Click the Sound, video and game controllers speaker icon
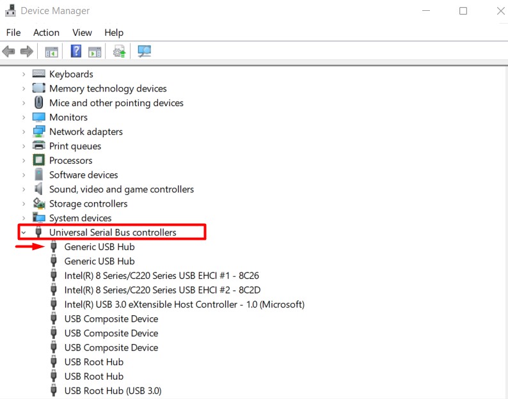 [38, 189]
